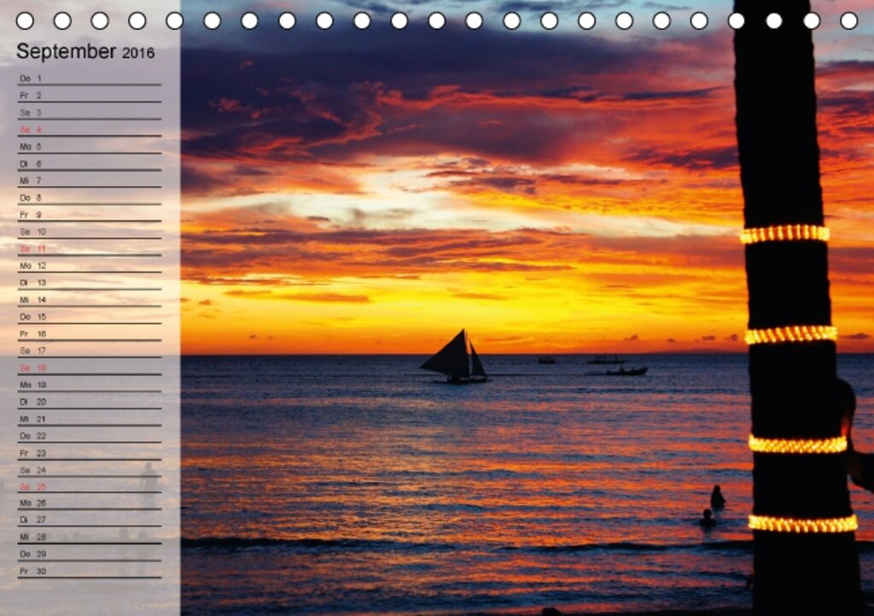Select the 'Sa 10' calendar row
Image resolution: width=874 pixels, height=616 pixels.
[89, 232]
